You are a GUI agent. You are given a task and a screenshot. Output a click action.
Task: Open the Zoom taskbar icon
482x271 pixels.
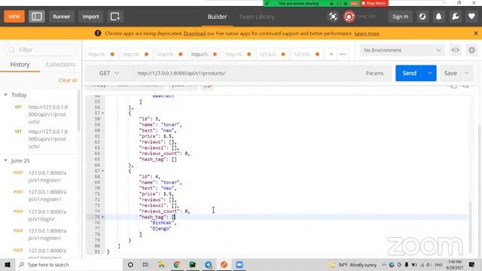(x=239, y=264)
